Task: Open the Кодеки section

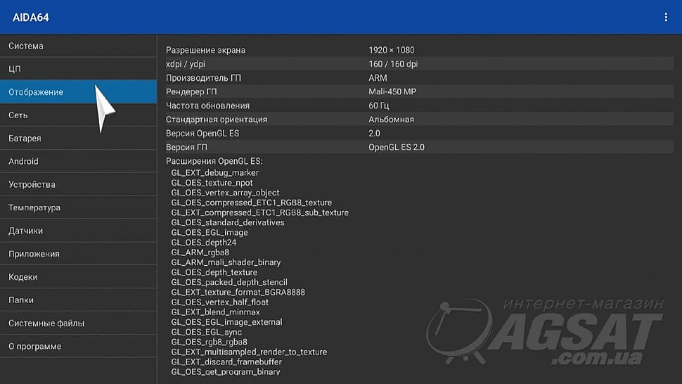Action: coord(78,276)
